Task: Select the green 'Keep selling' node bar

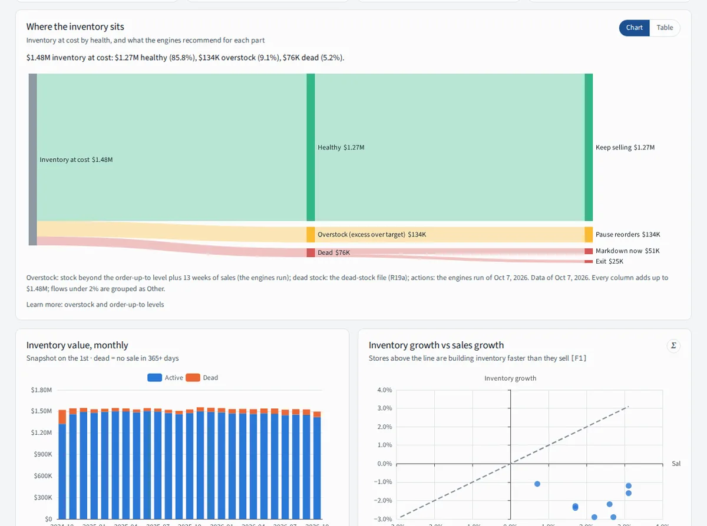Action: pos(589,147)
